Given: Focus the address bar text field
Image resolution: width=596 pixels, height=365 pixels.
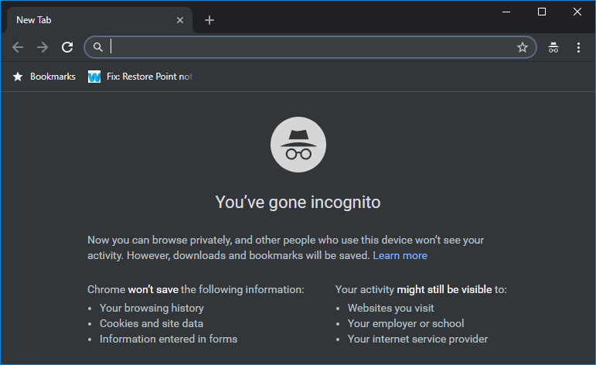Looking at the screenshot, I should tap(309, 47).
